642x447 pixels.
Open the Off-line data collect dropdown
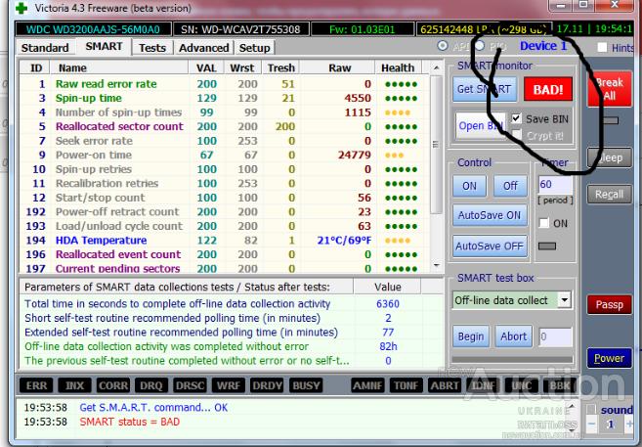coord(565,300)
